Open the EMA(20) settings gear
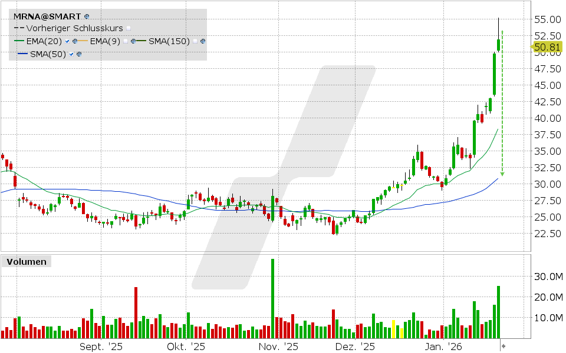566x353 pixels. click(x=75, y=41)
